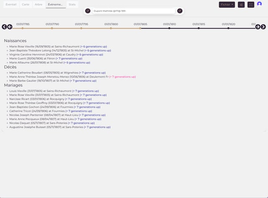Open Nicolas Daquet marriage generations link

point(81,123)
